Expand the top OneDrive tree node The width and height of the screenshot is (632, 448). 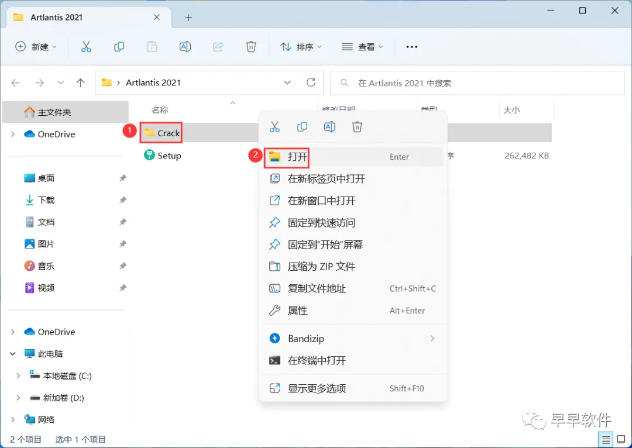click(13, 134)
